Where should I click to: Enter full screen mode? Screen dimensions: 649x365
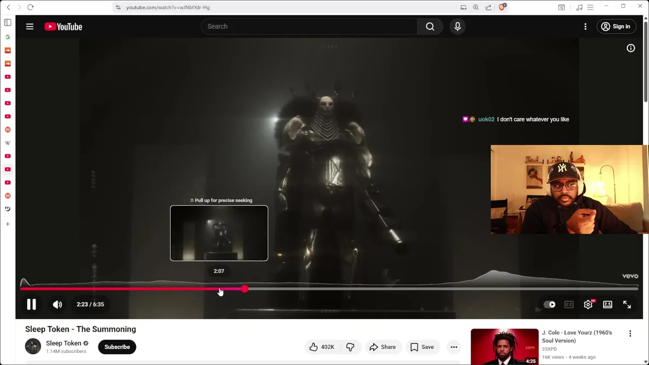coord(627,304)
